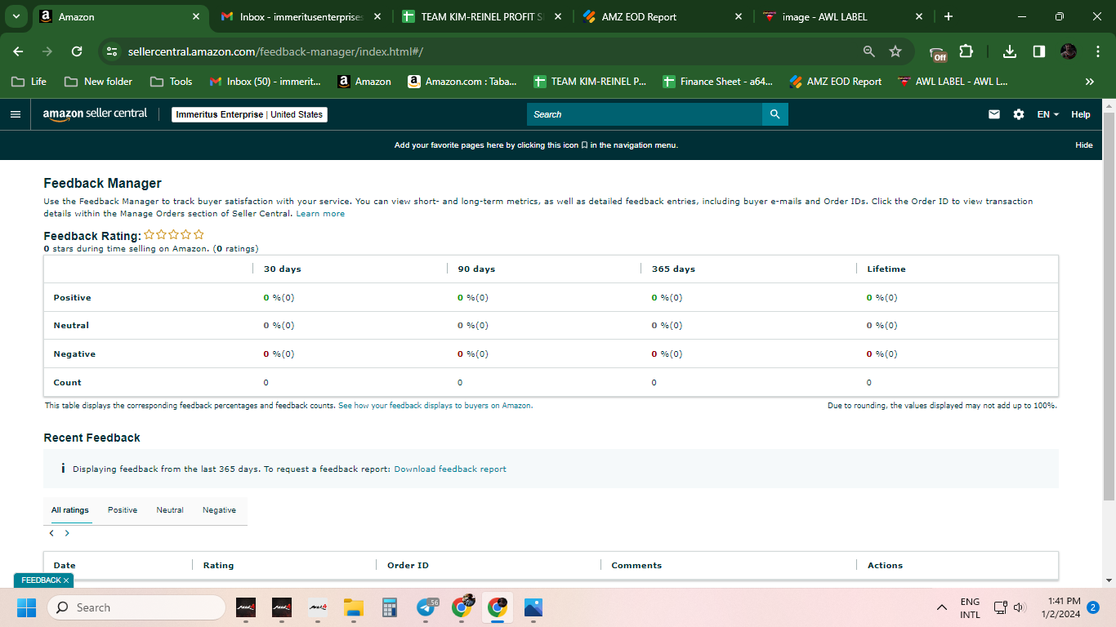Screen dimensions: 1116x627
Task: Open the Chrome profile avatar
Action: point(1069,51)
